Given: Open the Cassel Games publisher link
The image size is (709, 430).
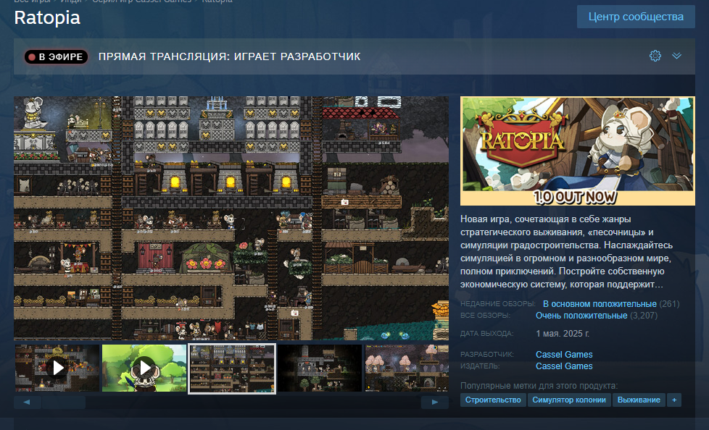Looking at the screenshot, I should [x=564, y=366].
